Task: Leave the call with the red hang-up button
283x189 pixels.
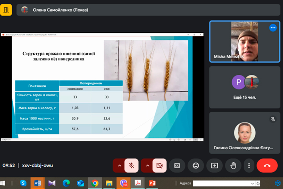Action: [267, 165]
